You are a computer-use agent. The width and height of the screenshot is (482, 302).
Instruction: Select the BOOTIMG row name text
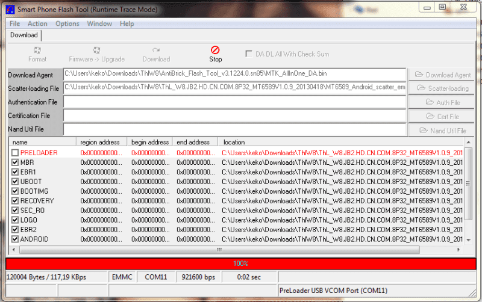(x=34, y=191)
